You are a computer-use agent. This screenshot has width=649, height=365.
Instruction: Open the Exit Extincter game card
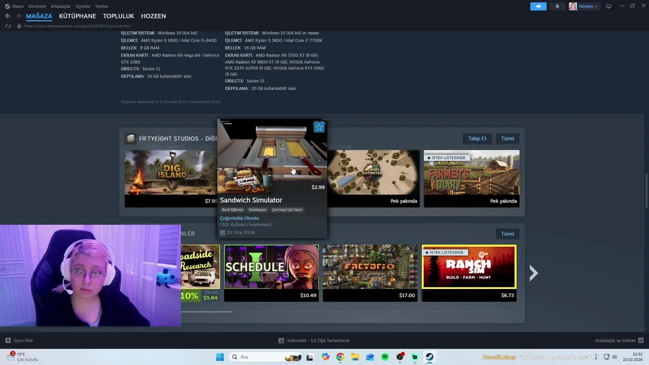[x=374, y=178]
